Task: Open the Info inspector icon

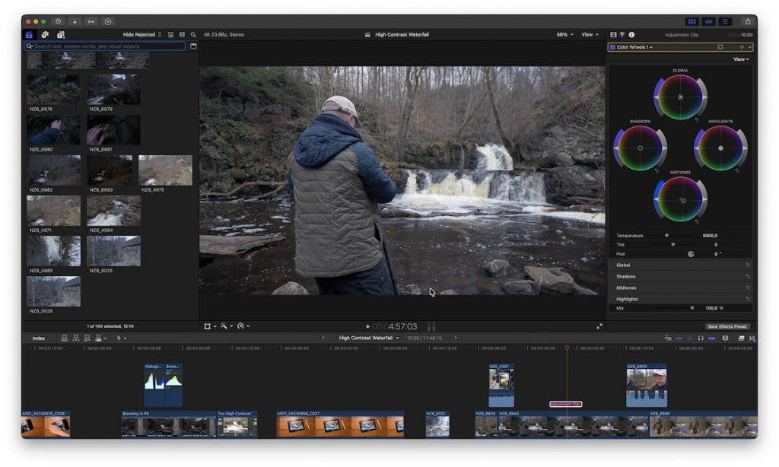Action: point(631,35)
